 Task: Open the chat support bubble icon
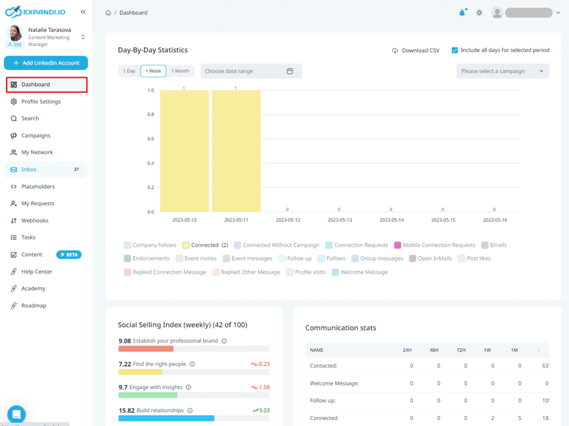pyautogui.click(x=16, y=414)
